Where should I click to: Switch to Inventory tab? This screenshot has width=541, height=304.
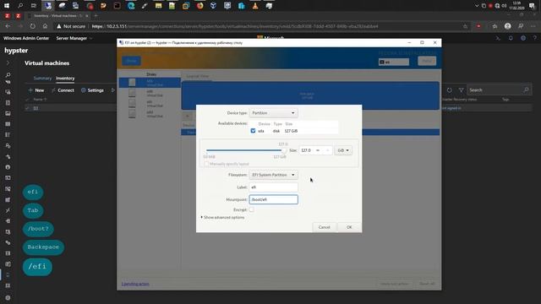point(65,79)
